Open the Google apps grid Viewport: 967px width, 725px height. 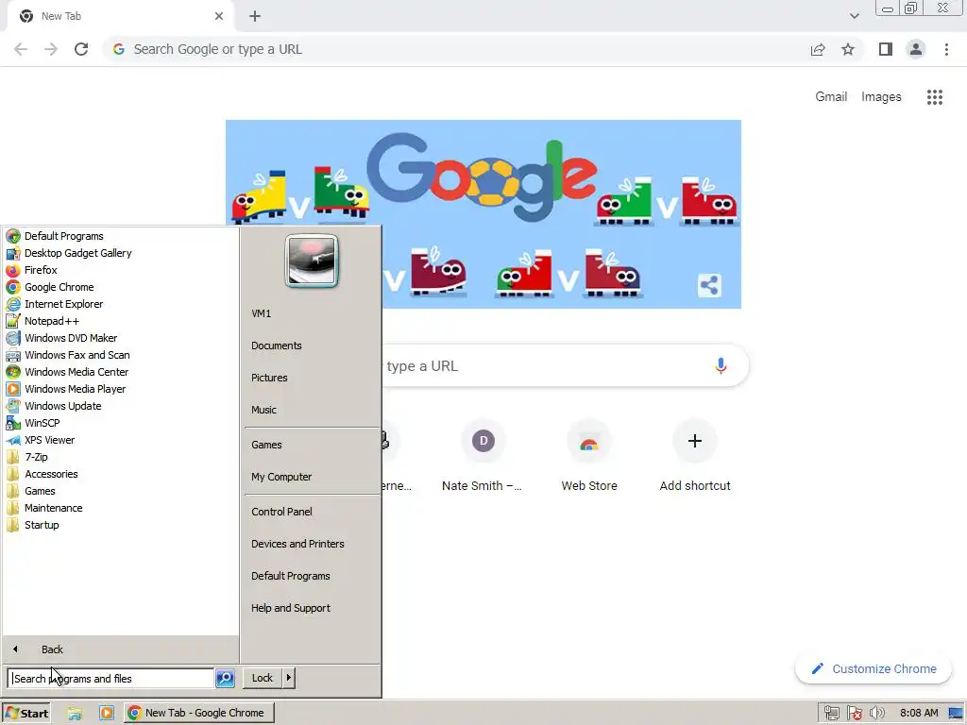pos(934,97)
